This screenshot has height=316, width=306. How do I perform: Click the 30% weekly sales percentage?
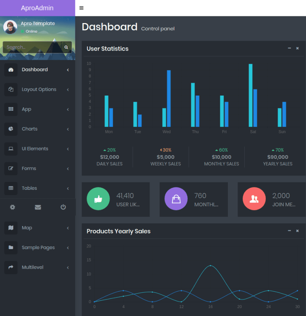(166, 150)
